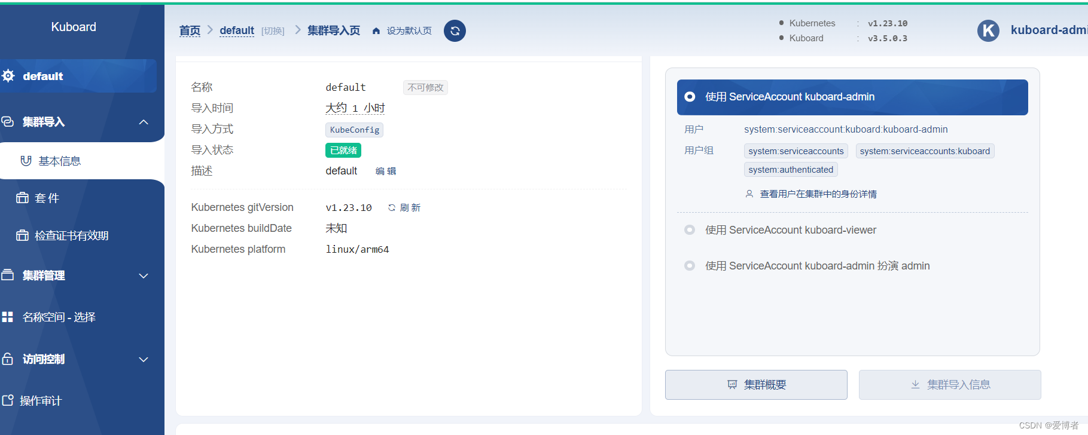1088x435 pixels.
Task: Click the 基本信息 magnet icon
Action: coord(26,161)
